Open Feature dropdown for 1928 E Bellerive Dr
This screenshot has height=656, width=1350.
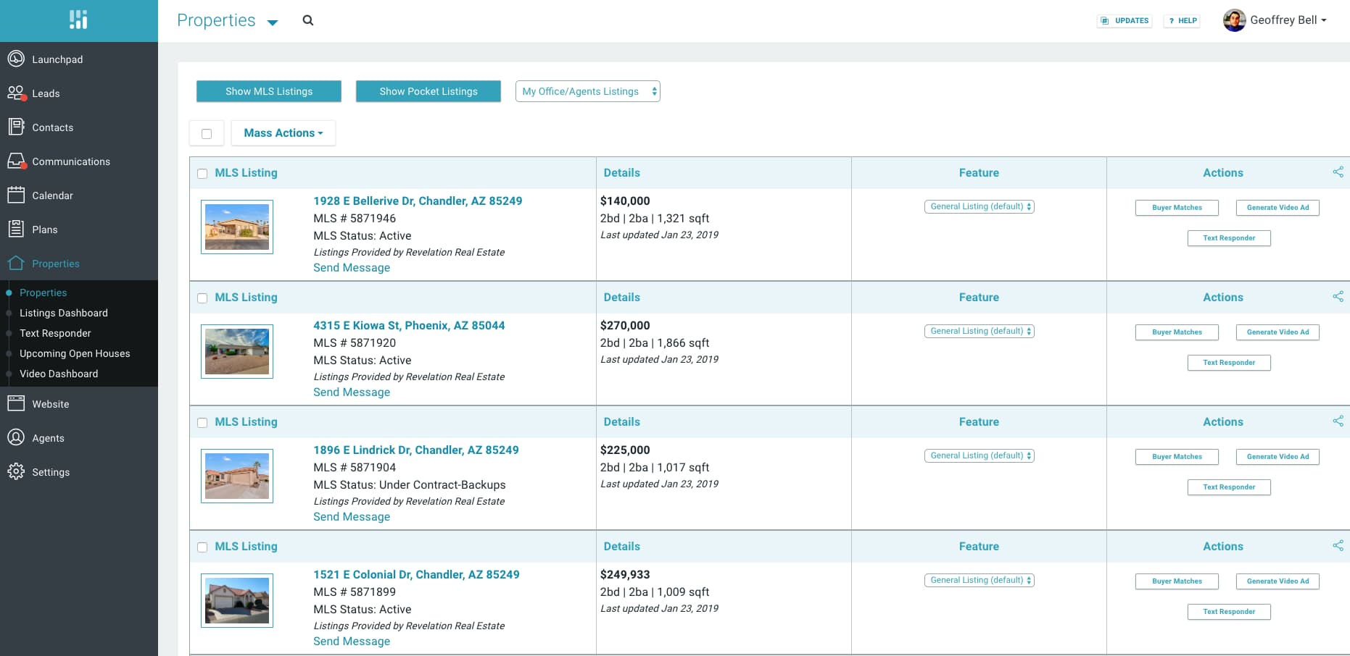tap(979, 206)
